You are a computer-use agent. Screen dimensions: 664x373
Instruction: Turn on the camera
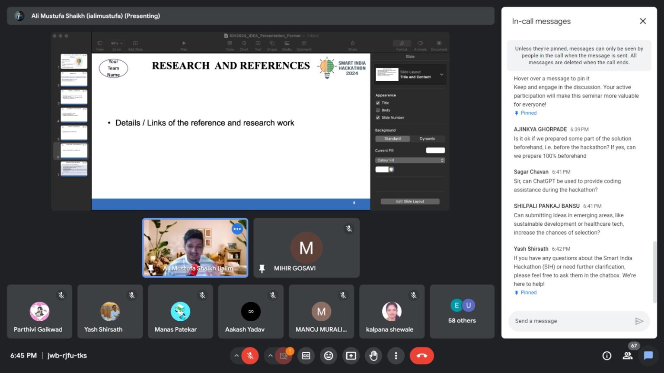284,356
